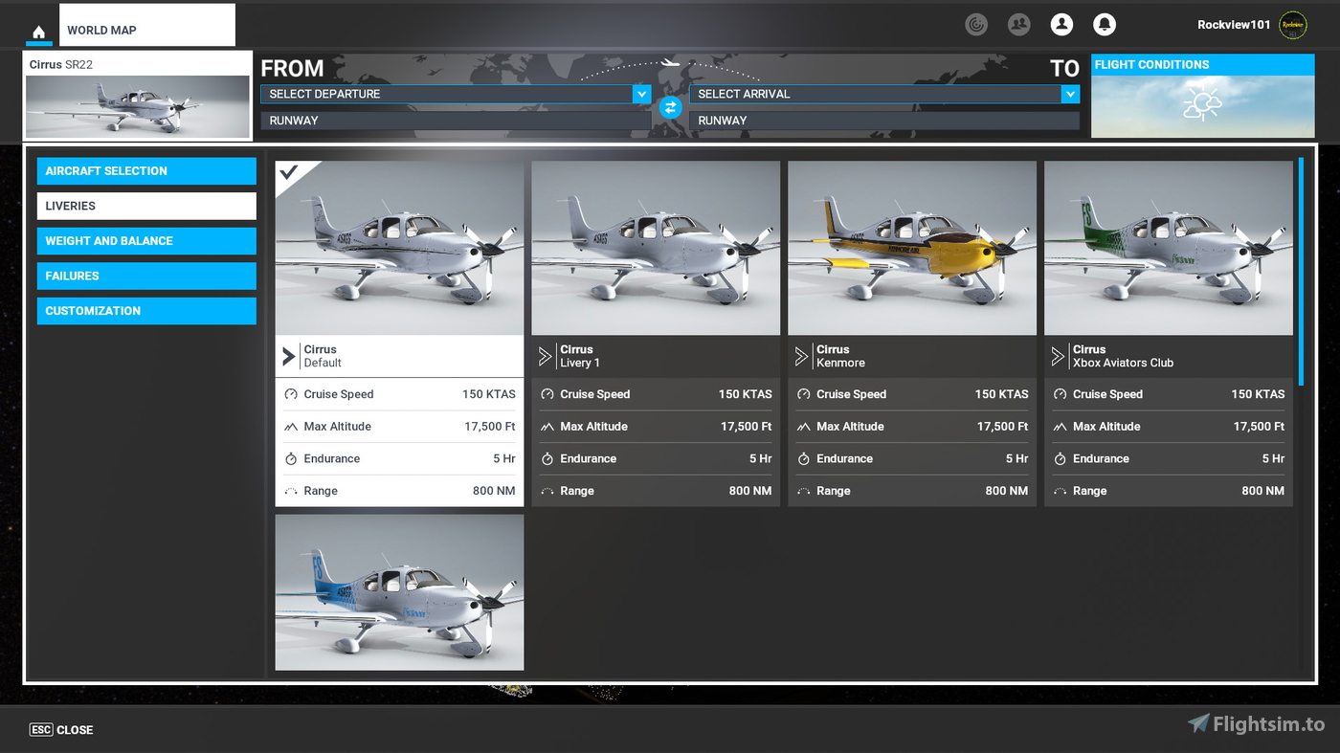The height and width of the screenshot is (753, 1340).
Task: Open the Weight and Balance section
Action: click(x=145, y=240)
